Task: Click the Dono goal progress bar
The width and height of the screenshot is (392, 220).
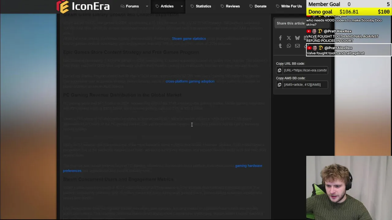Action: 349,12
